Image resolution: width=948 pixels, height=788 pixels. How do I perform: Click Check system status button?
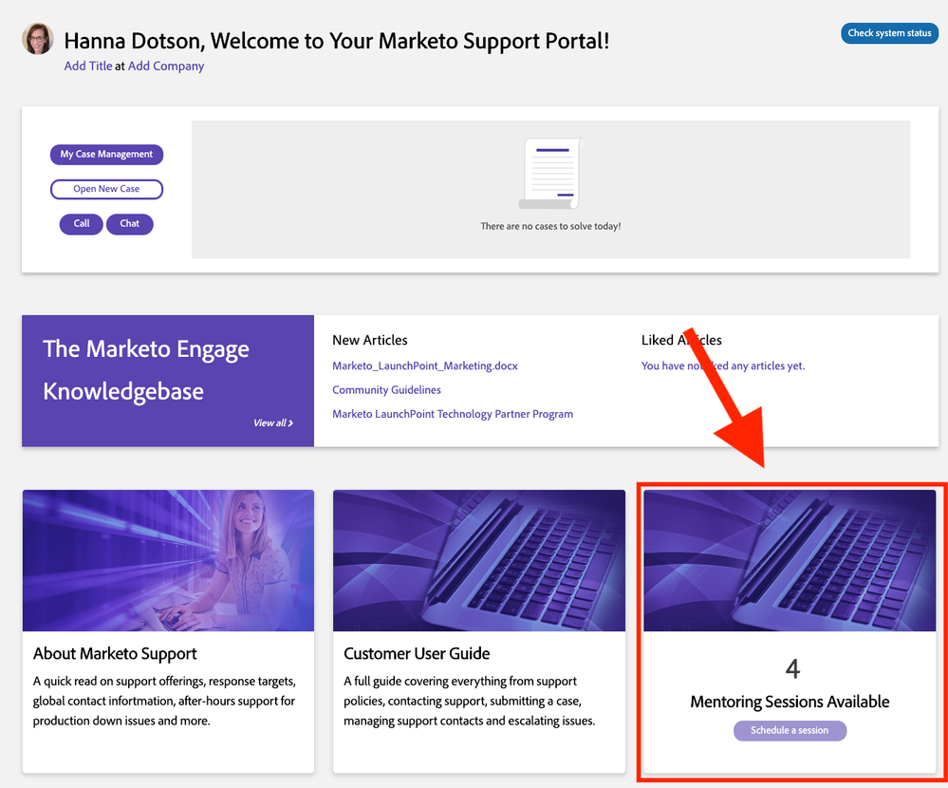tap(889, 33)
